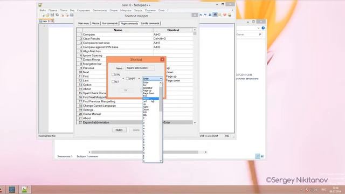Click the search magnifier in Explorer window

(260, 34)
